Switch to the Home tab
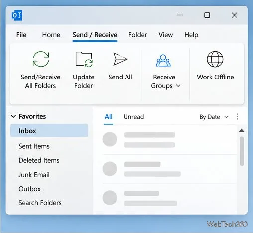This screenshot has width=253, height=233. click(x=51, y=35)
